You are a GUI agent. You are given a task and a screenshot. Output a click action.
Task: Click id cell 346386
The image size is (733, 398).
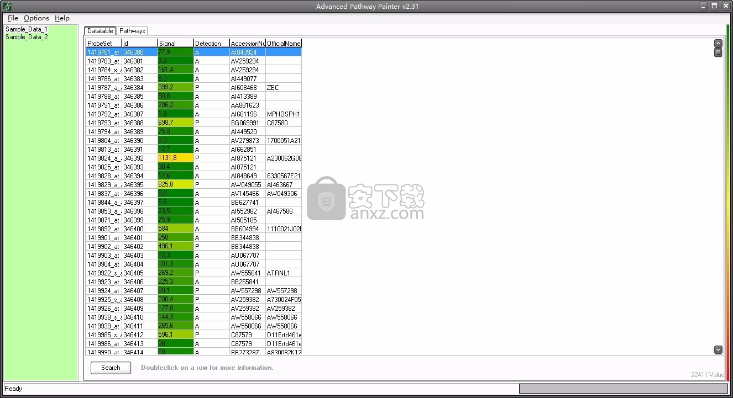[139, 105]
